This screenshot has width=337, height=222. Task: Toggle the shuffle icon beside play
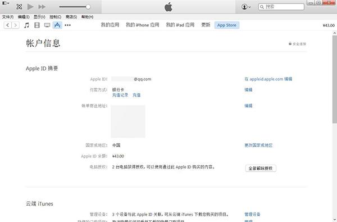[19, 7]
